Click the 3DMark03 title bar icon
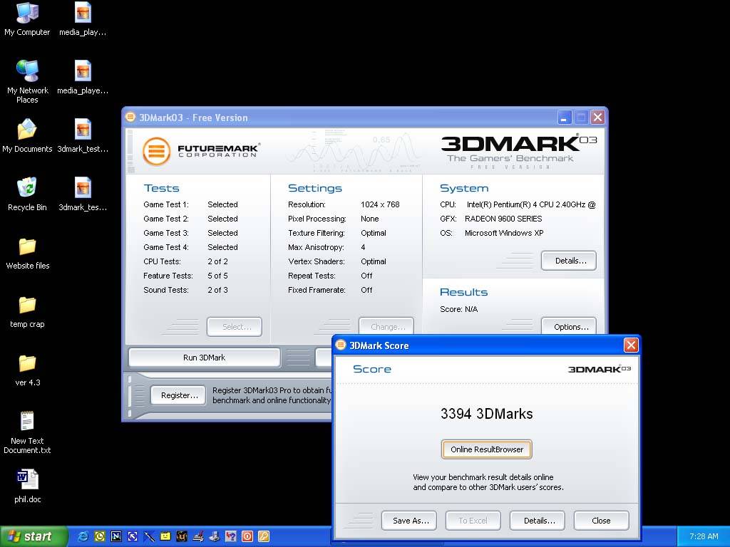The width and height of the screenshot is (730, 547). (131, 118)
